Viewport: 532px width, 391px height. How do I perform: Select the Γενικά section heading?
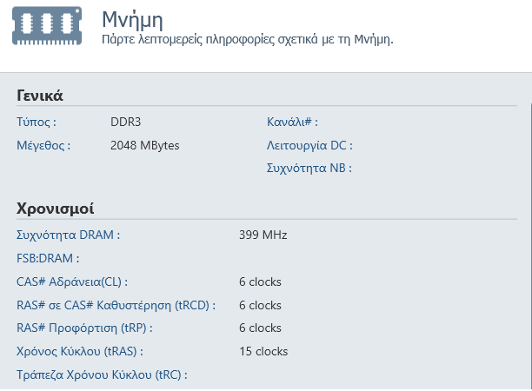[40, 96]
